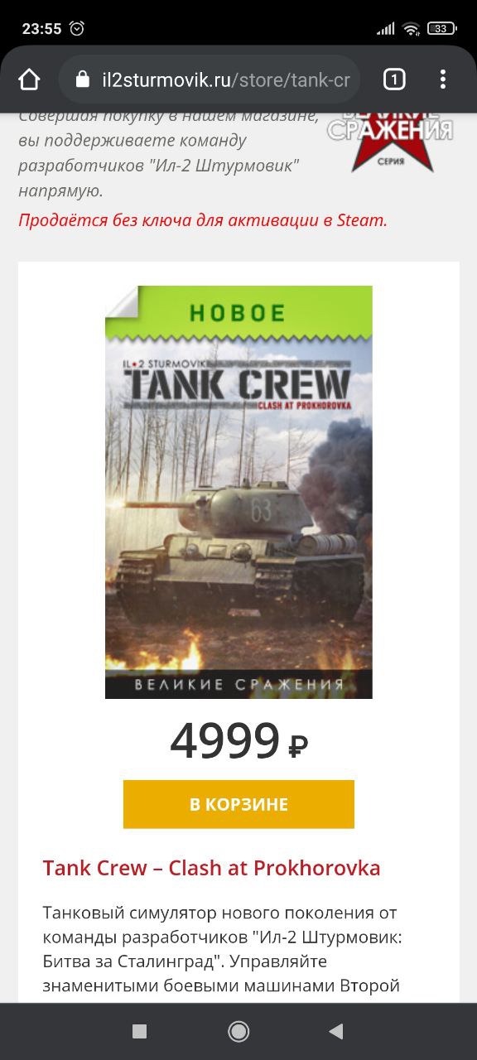Viewport: 477px width, 1060px height.
Task: Tap the 4999 ₽ price label
Action: tap(238, 742)
